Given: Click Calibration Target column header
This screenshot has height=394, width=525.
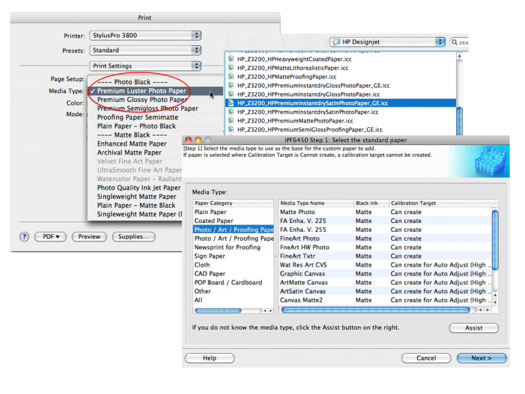Looking at the screenshot, I should point(444,203).
